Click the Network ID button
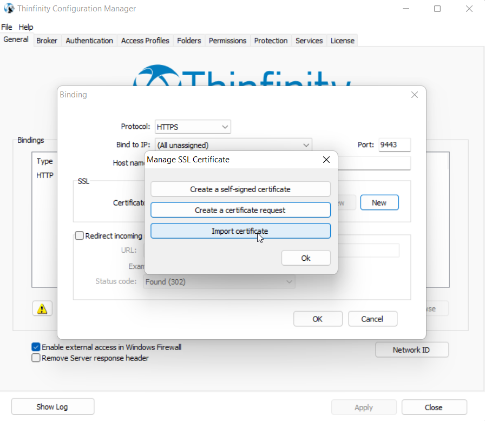Screen dimensions: 485x421 tap(412, 350)
